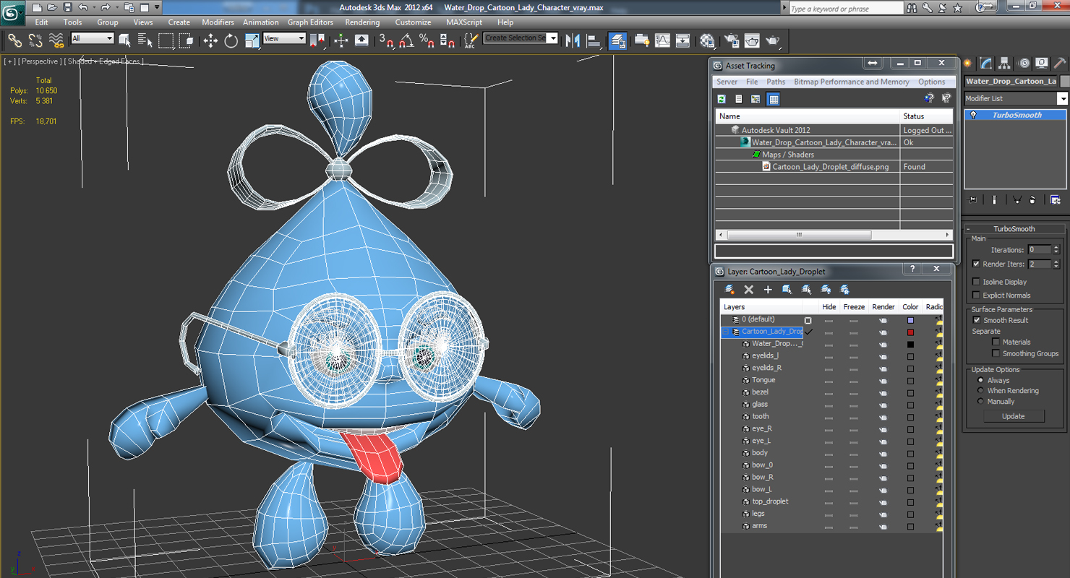The width and height of the screenshot is (1070, 578).
Task: Activate Bind to Space Warp tool
Action: pyautogui.click(x=56, y=40)
